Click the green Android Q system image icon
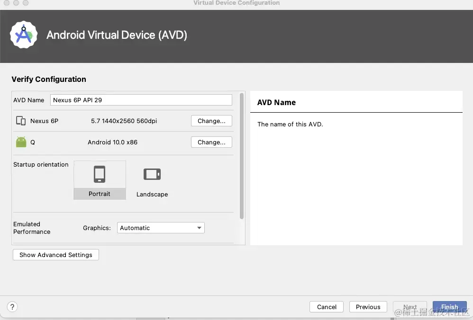Viewport: 473px width, 320px height. point(21,142)
